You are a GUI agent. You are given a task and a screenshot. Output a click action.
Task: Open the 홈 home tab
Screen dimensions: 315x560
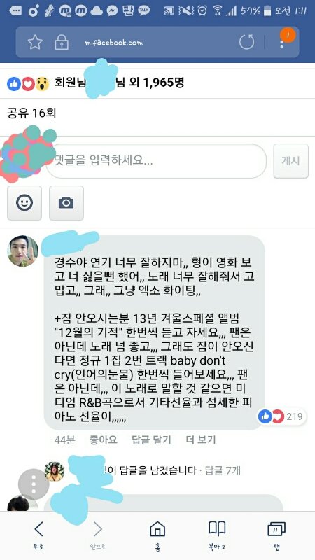[157, 535]
